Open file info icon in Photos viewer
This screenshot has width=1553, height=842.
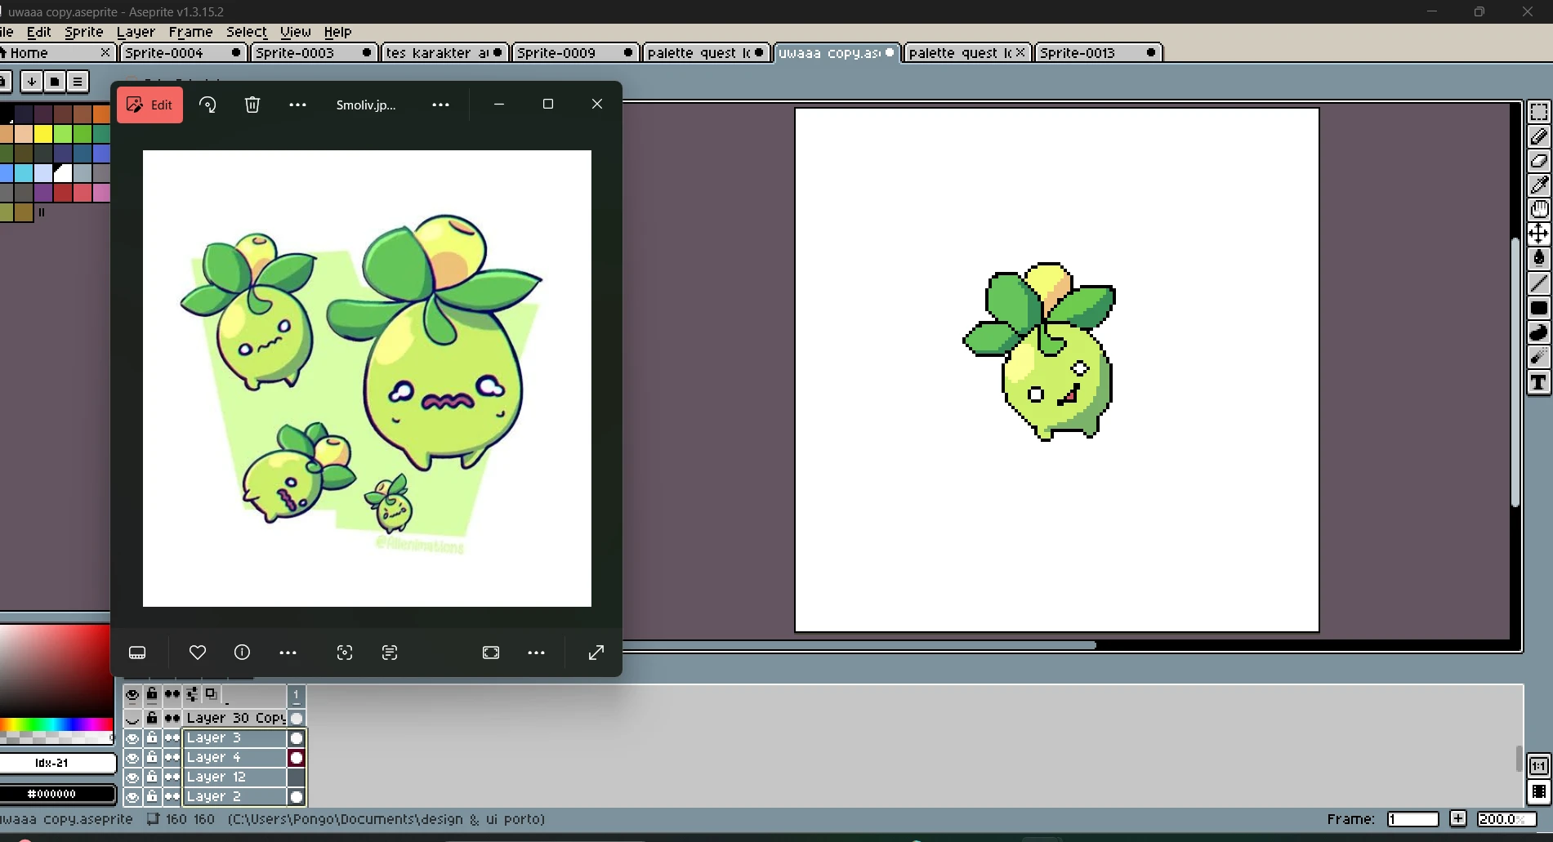(242, 653)
